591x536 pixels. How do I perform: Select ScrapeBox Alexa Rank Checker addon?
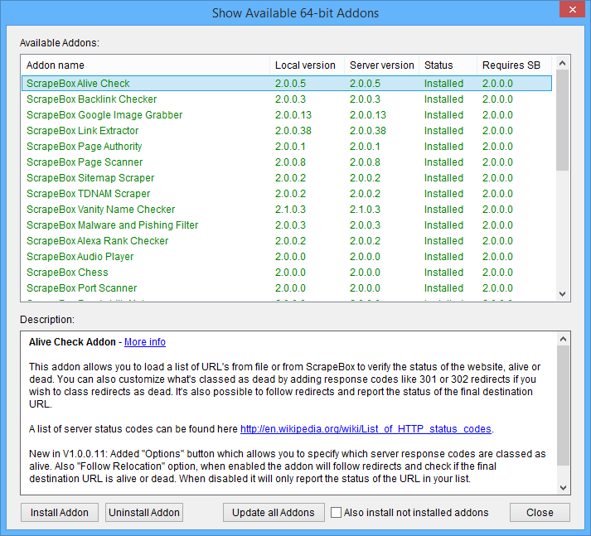(97, 241)
